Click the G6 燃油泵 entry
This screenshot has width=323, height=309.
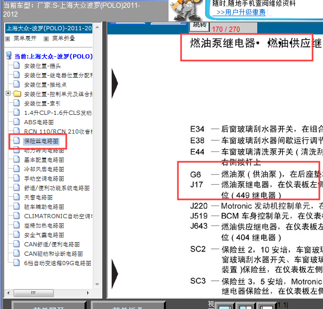256,174
